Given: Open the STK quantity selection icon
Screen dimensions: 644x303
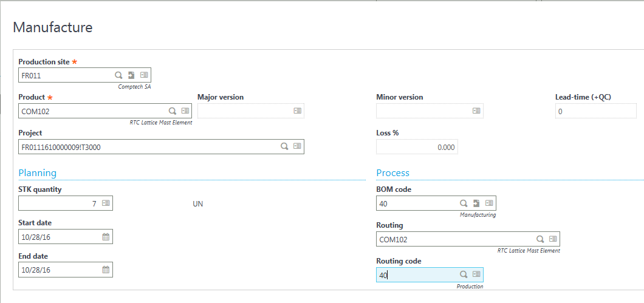Looking at the screenshot, I should [x=106, y=203].
